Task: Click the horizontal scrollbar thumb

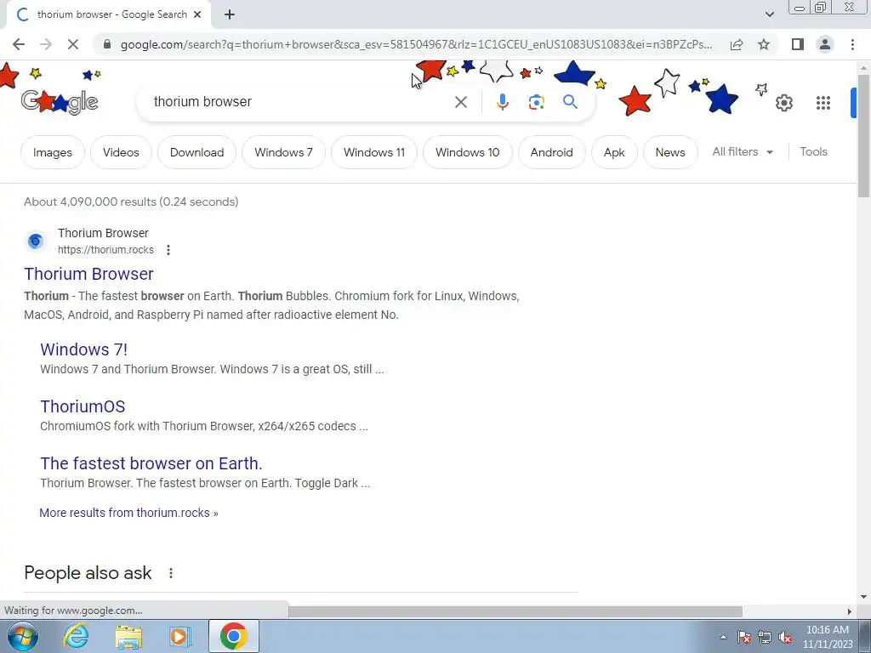Action: (x=515, y=611)
